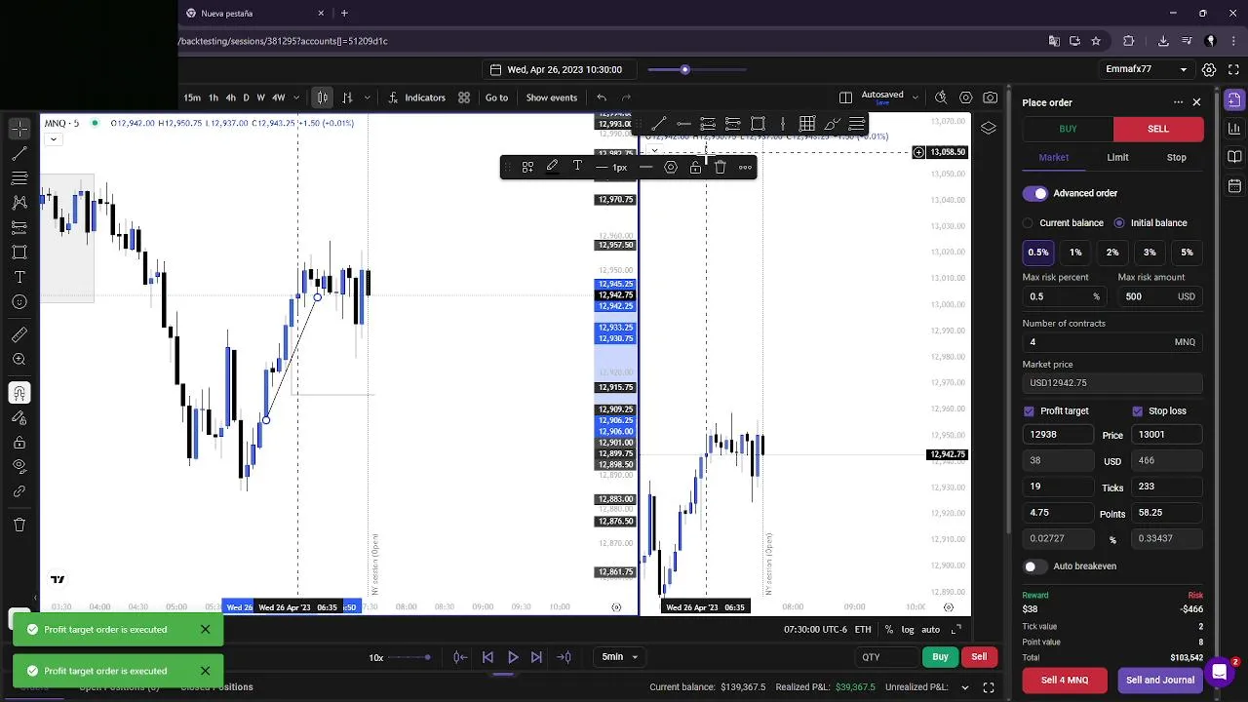Viewport: 1248px width, 702px height.
Task: Toggle the magnet snap mode
Action: (19, 393)
